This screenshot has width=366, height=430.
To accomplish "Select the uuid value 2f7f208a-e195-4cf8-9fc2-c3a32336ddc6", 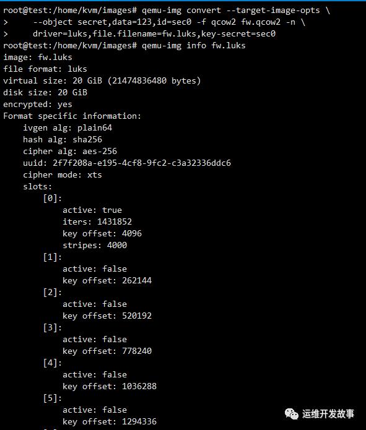I will pos(142,163).
